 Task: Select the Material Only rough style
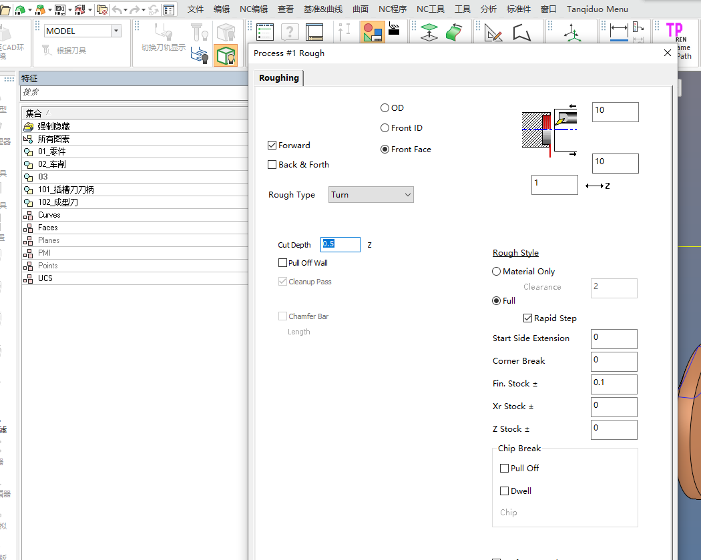(x=496, y=271)
